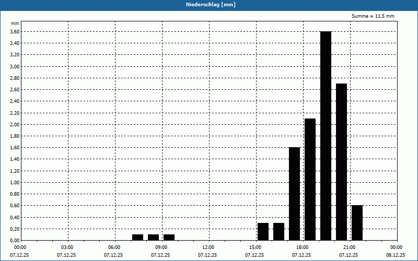Screen dimensions: 418x261
Task: Click the 03:00 time axis label
Action: point(67,247)
